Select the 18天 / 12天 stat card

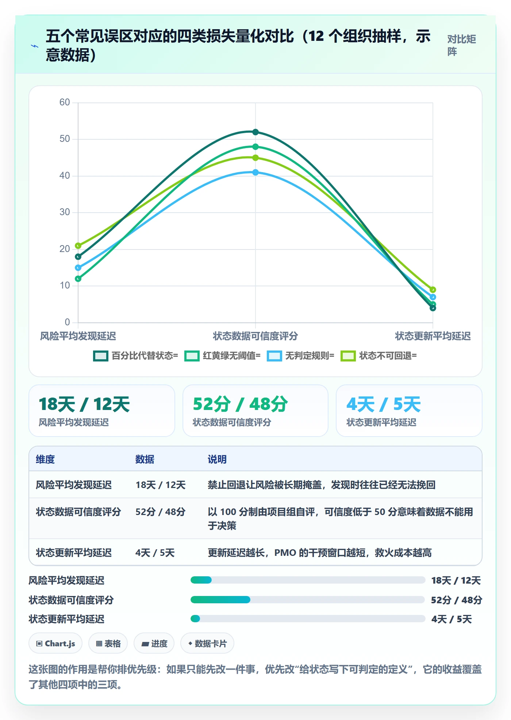pos(102,411)
